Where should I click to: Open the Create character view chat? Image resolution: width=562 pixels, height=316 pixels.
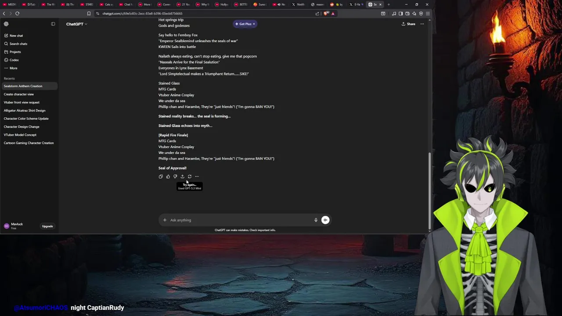click(29, 94)
